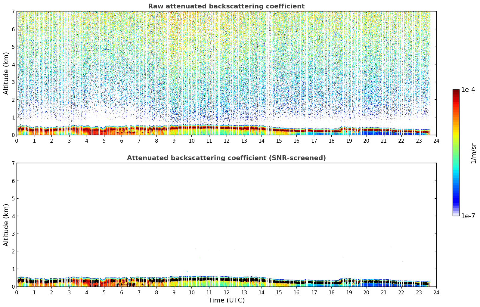This screenshot has height=307, width=480.
Task: Click the '3' altitude tick on the top plot
Action: [13, 82]
